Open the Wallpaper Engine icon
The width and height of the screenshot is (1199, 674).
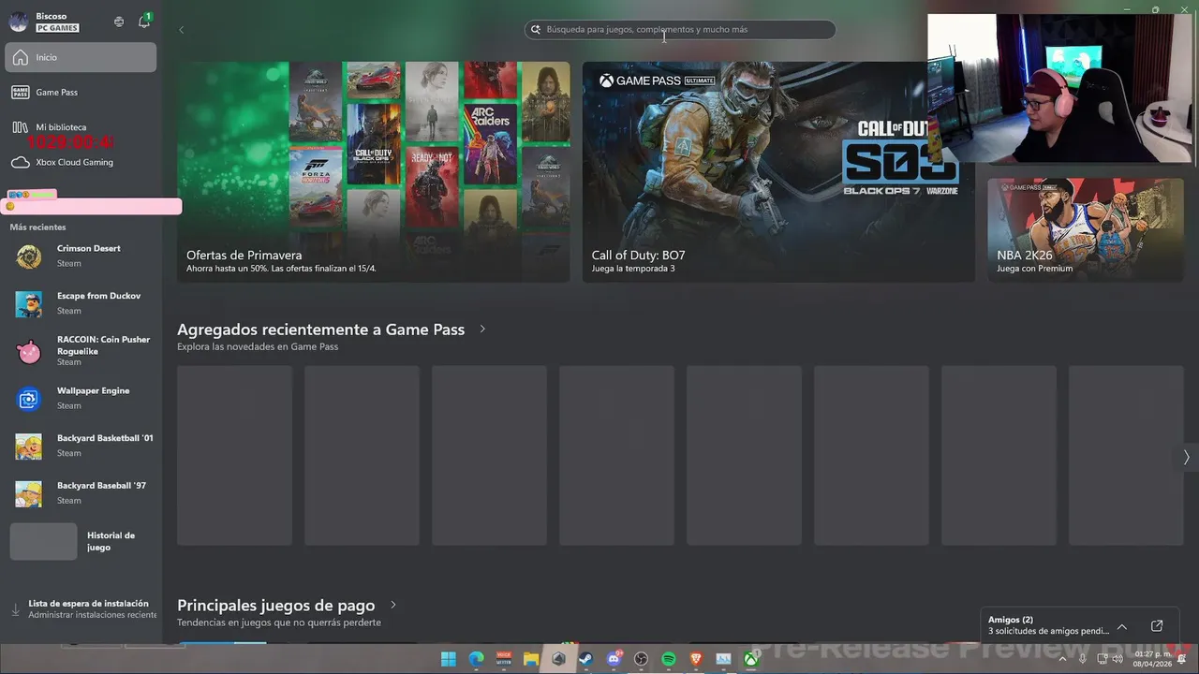click(x=29, y=399)
